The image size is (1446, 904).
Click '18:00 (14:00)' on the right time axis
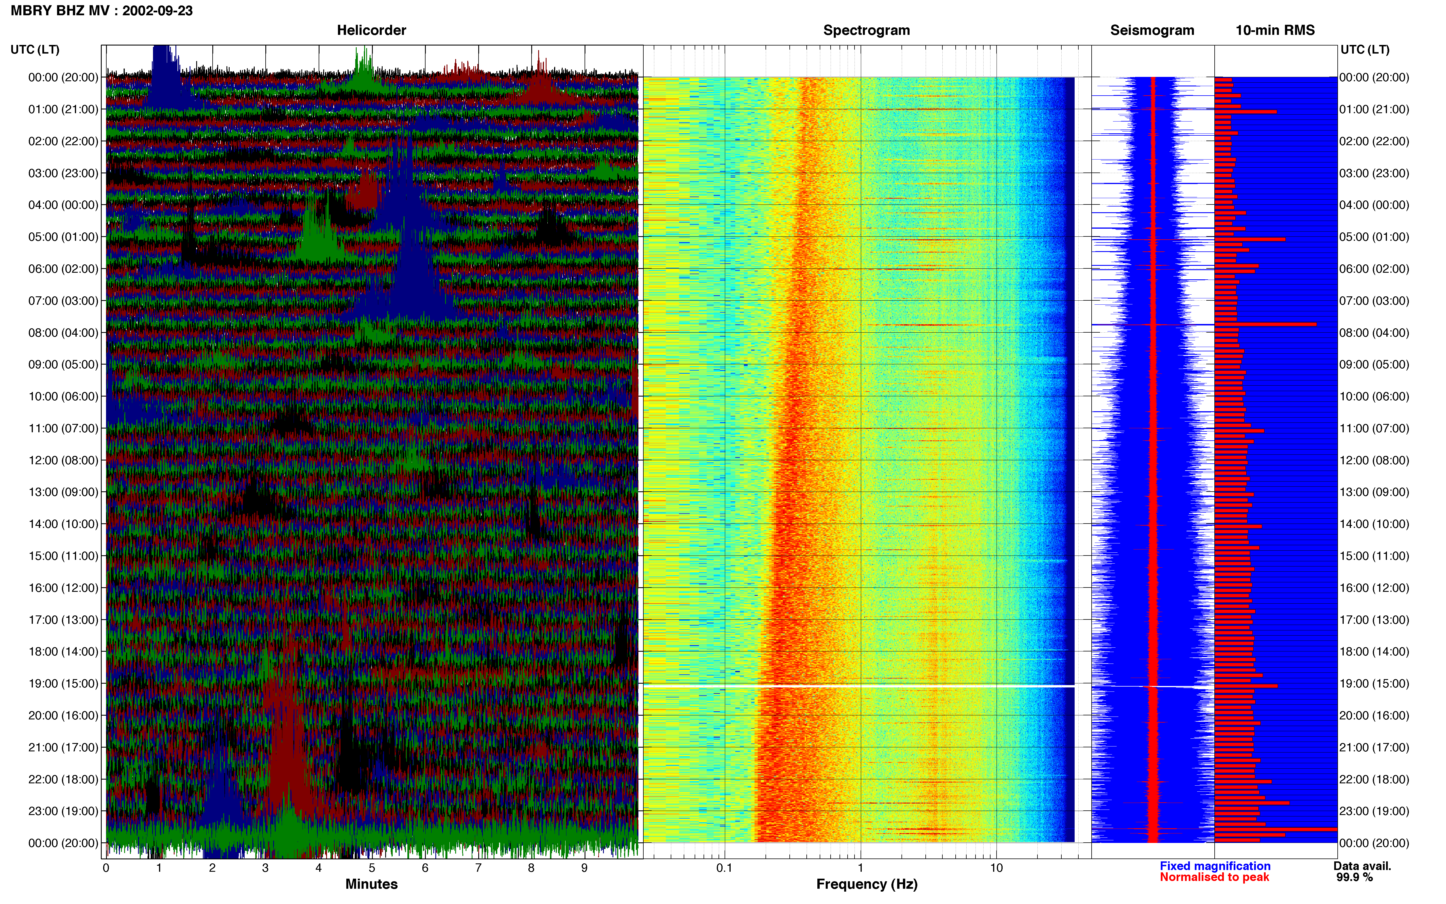(x=1374, y=652)
